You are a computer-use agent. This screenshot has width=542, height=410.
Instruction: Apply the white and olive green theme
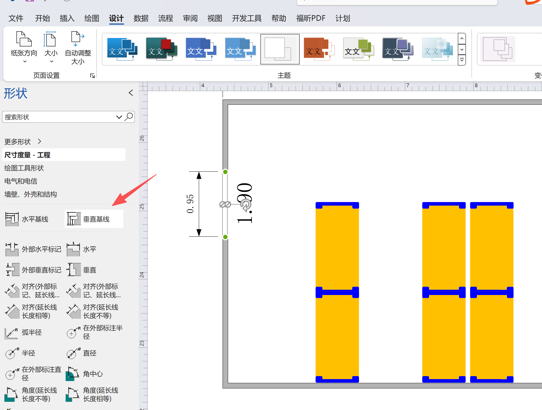point(358,49)
